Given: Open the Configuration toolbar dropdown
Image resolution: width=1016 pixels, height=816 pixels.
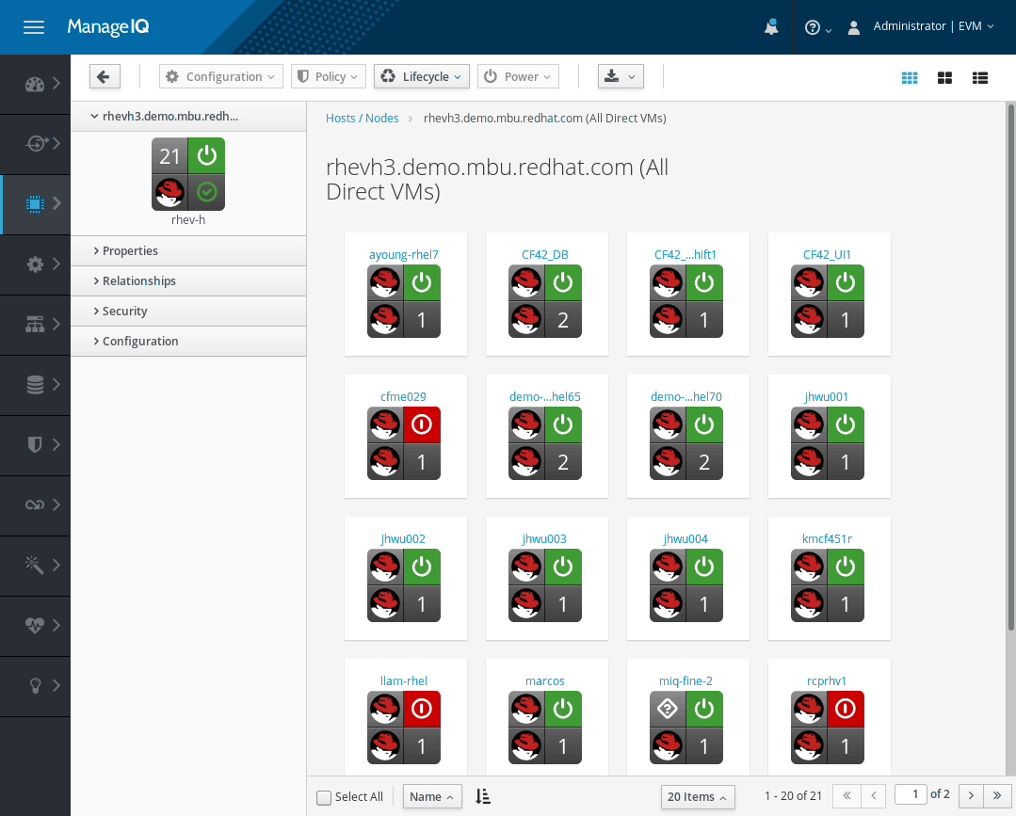Looking at the screenshot, I should [221, 76].
